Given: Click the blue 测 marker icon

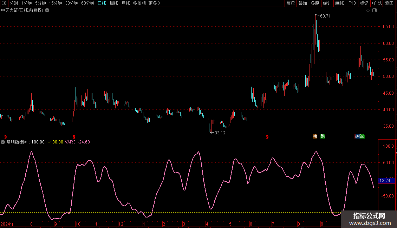Looking at the screenshot, I should tap(357, 136).
